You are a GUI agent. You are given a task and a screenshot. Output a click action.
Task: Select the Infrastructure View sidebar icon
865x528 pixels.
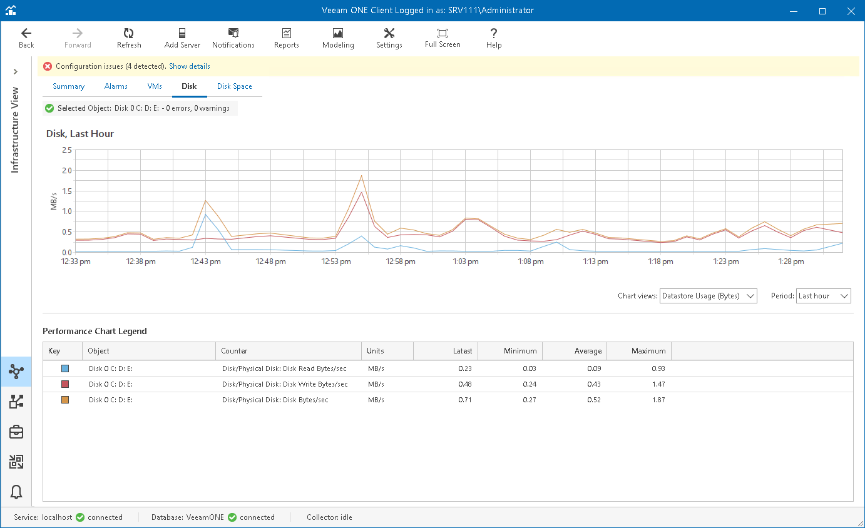click(16, 372)
